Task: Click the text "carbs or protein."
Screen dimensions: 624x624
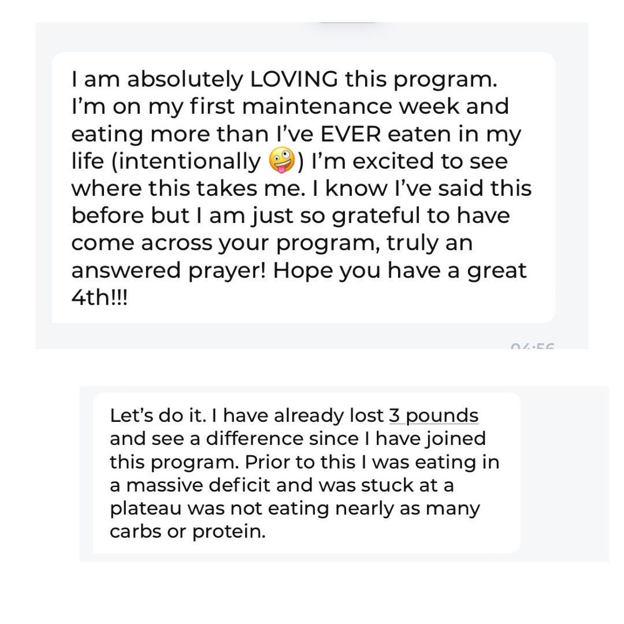Action: (x=188, y=531)
